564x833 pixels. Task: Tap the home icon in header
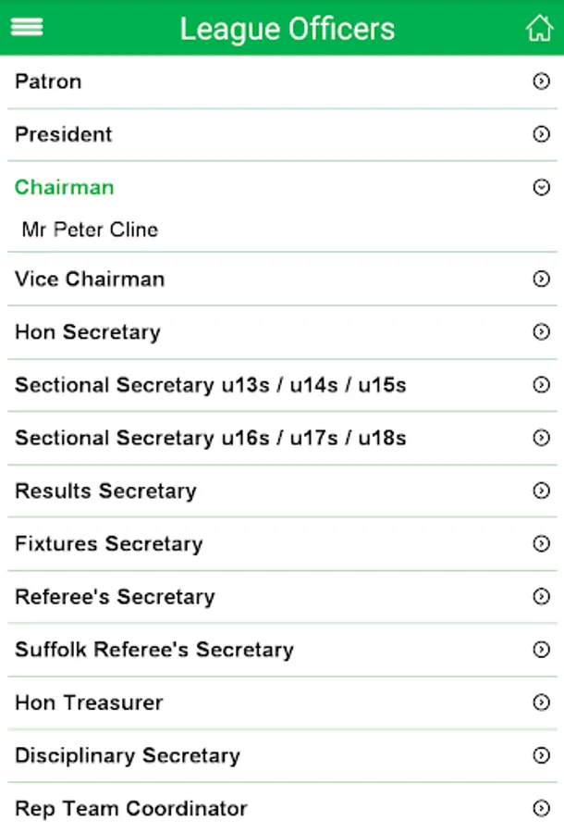pos(539,28)
